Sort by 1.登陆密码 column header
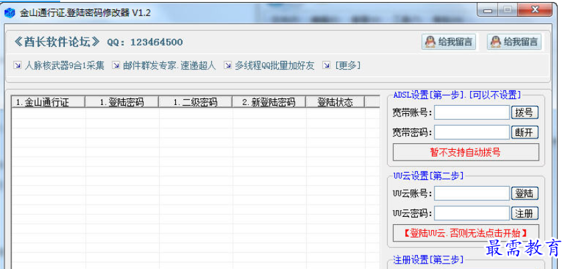 (x=122, y=102)
